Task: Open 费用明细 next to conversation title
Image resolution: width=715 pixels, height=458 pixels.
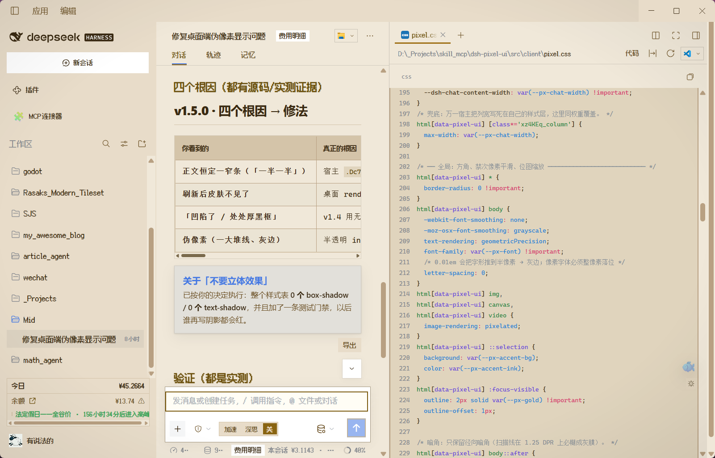Action: point(293,36)
